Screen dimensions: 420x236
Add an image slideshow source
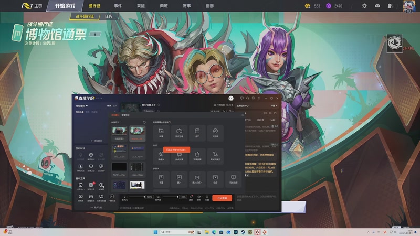(x=197, y=179)
